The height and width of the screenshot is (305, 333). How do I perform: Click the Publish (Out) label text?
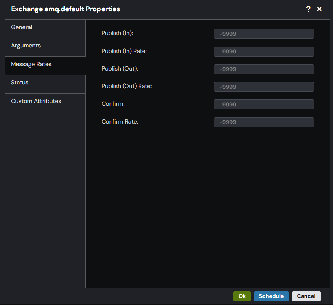120,69
